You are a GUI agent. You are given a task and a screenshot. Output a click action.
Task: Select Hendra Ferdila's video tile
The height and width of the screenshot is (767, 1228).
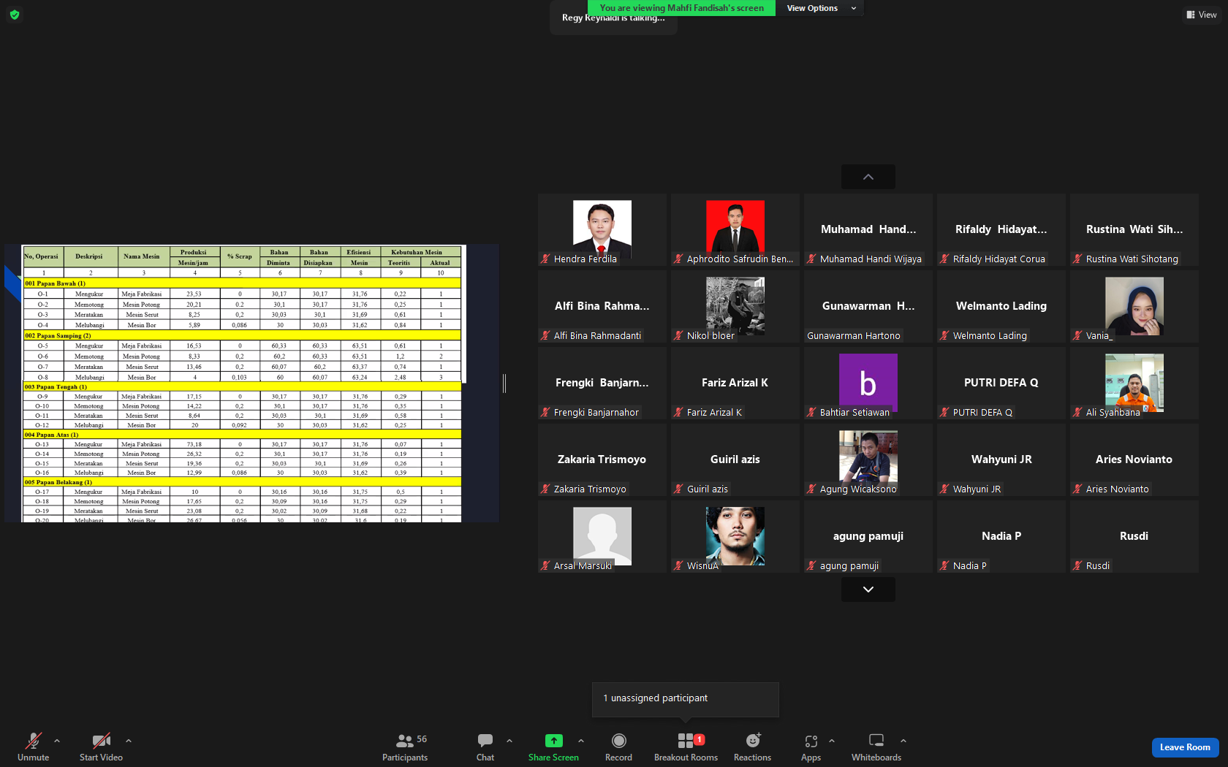[x=602, y=230]
